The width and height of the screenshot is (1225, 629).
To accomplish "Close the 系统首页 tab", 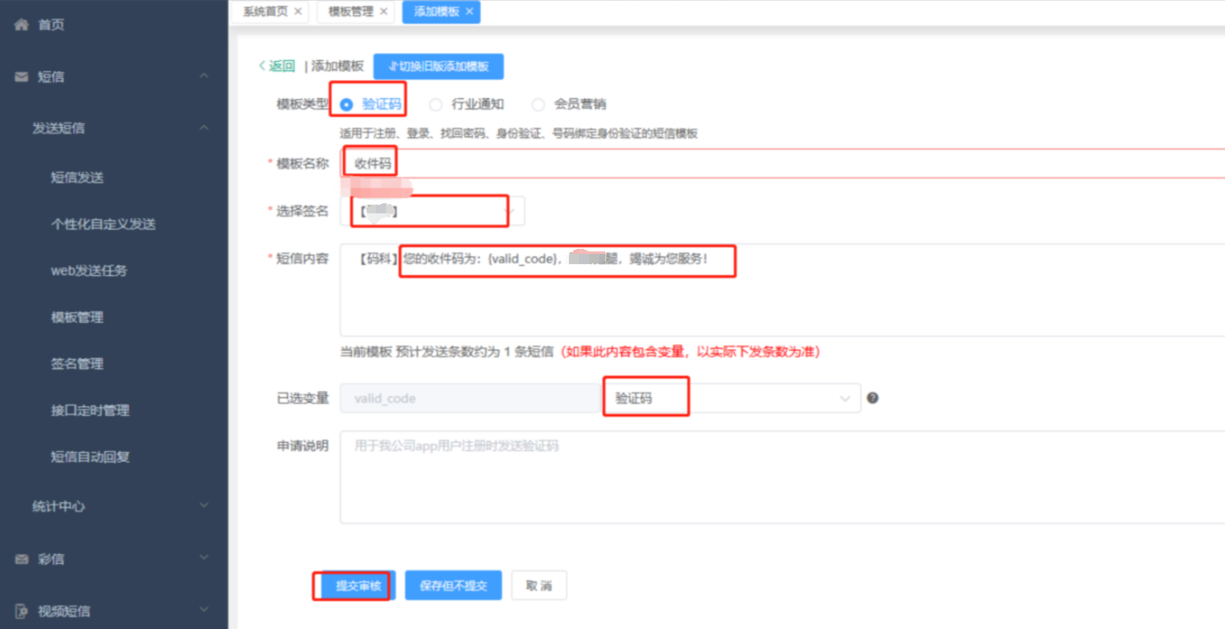I will [x=298, y=11].
